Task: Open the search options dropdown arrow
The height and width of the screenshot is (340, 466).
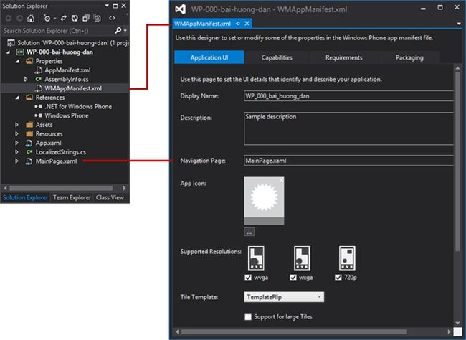Action: [x=125, y=31]
